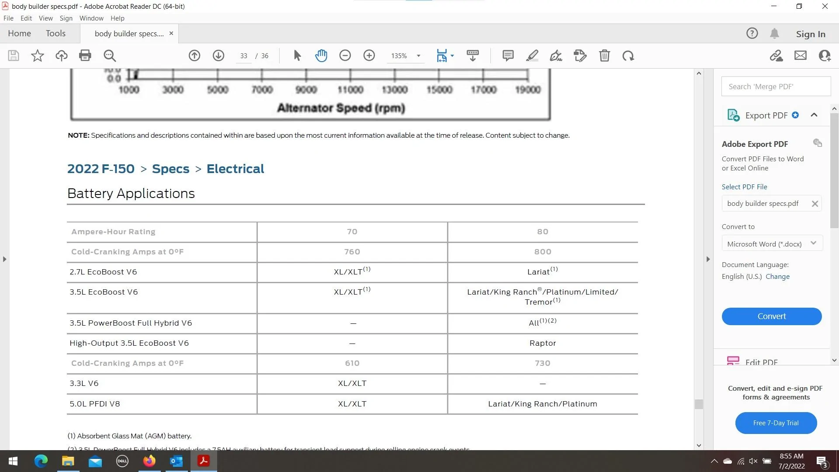
Task: Collapse the Export PDF panel
Action: 814,115
